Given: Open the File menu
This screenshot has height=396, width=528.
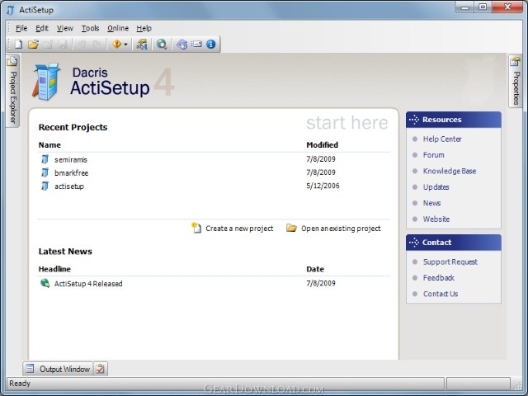Looking at the screenshot, I should point(21,28).
